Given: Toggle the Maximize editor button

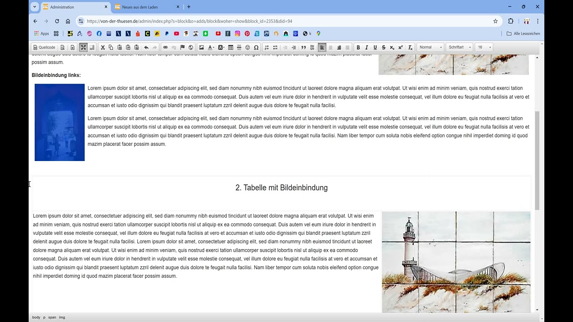Looking at the screenshot, I should (83, 47).
